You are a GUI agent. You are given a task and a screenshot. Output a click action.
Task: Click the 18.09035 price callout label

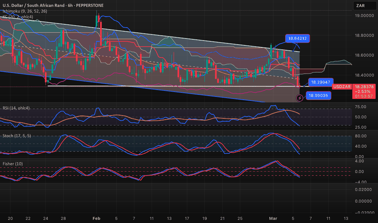click(x=318, y=95)
